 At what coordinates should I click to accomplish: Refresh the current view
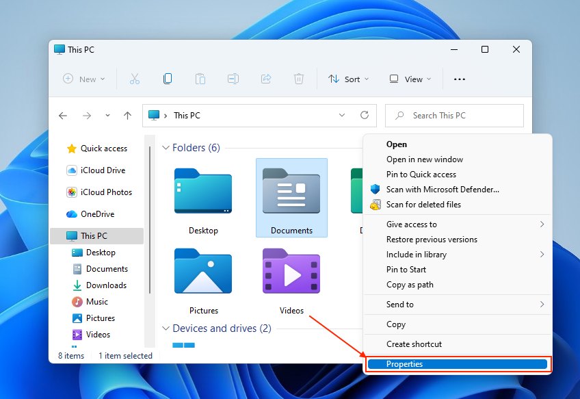coord(365,115)
